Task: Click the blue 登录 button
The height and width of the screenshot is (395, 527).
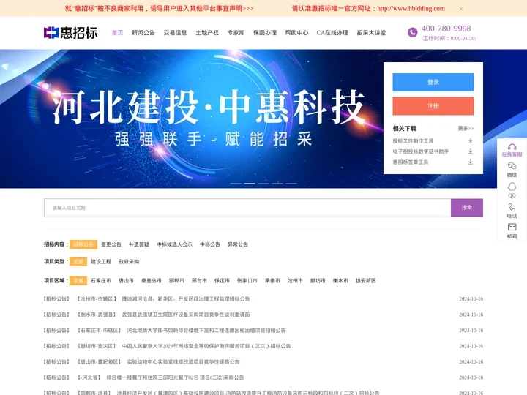Action: 433,82
